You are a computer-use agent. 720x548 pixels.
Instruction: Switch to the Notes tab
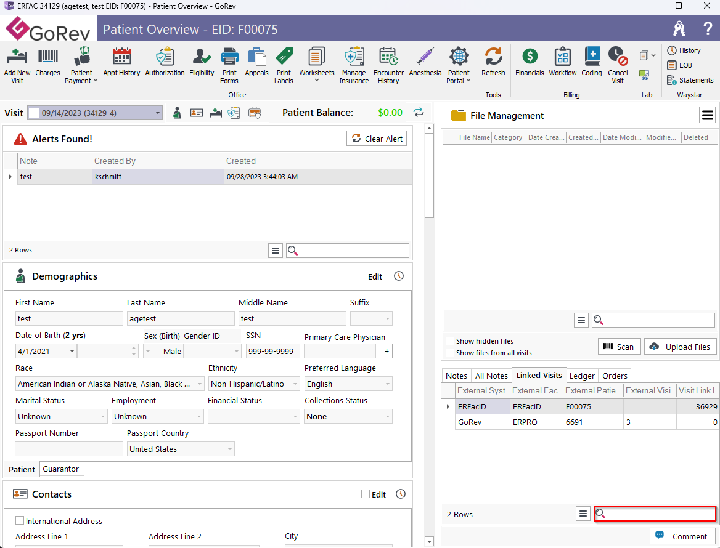[x=456, y=376]
